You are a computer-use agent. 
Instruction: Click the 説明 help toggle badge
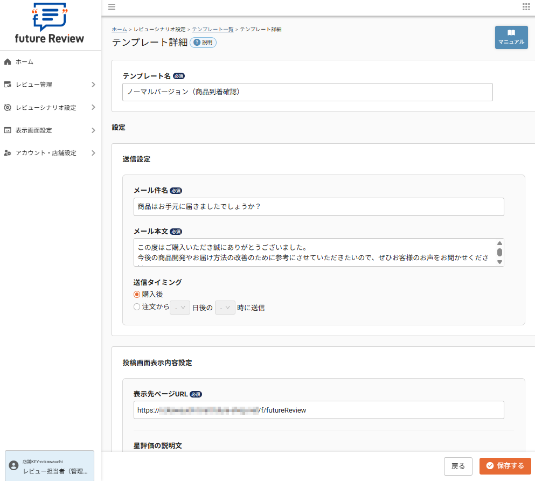pyautogui.click(x=203, y=42)
